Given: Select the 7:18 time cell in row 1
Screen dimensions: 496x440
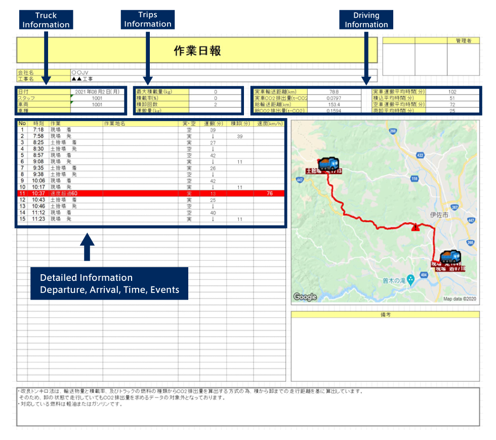Looking at the screenshot, I should 38,130.
